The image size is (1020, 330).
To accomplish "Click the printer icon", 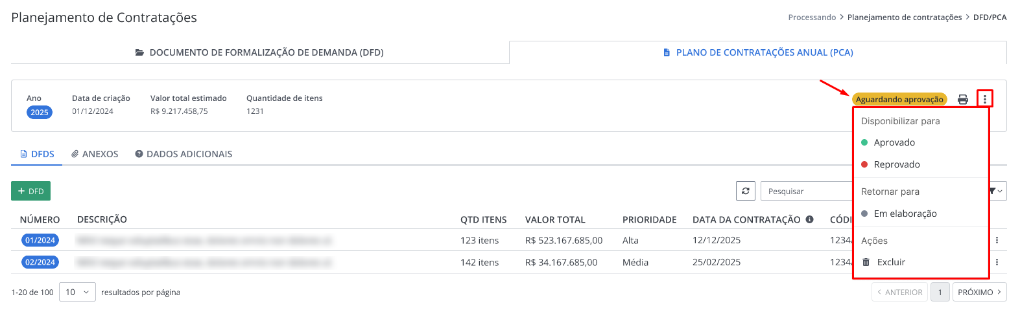I will (x=963, y=100).
